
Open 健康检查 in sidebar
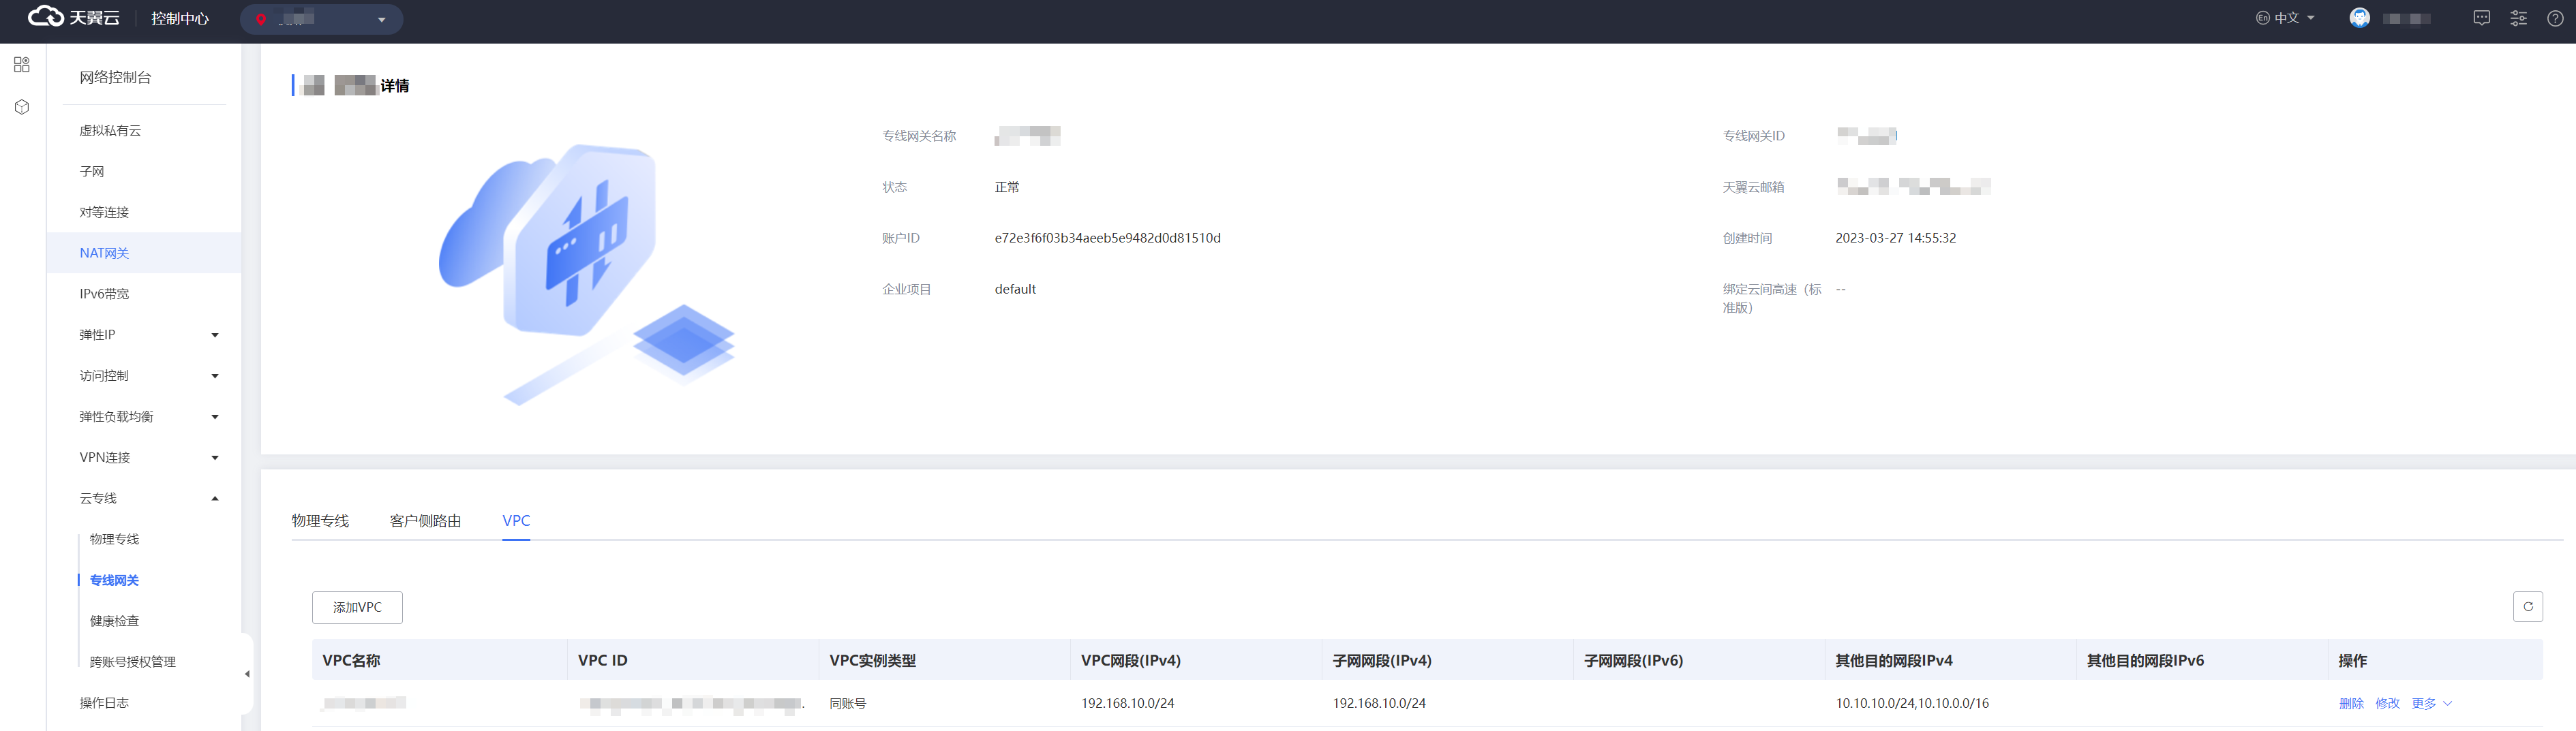[114, 621]
